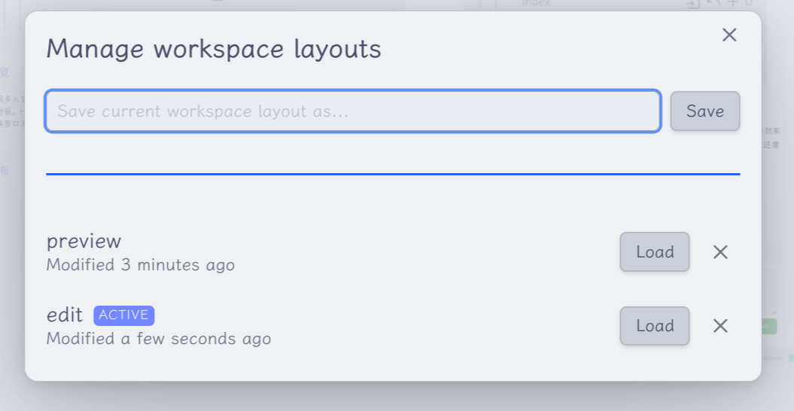Viewport: 794px width, 411px height.
Task: Click the dimmed plus icon behind the dialog
Action: [732, 3]
